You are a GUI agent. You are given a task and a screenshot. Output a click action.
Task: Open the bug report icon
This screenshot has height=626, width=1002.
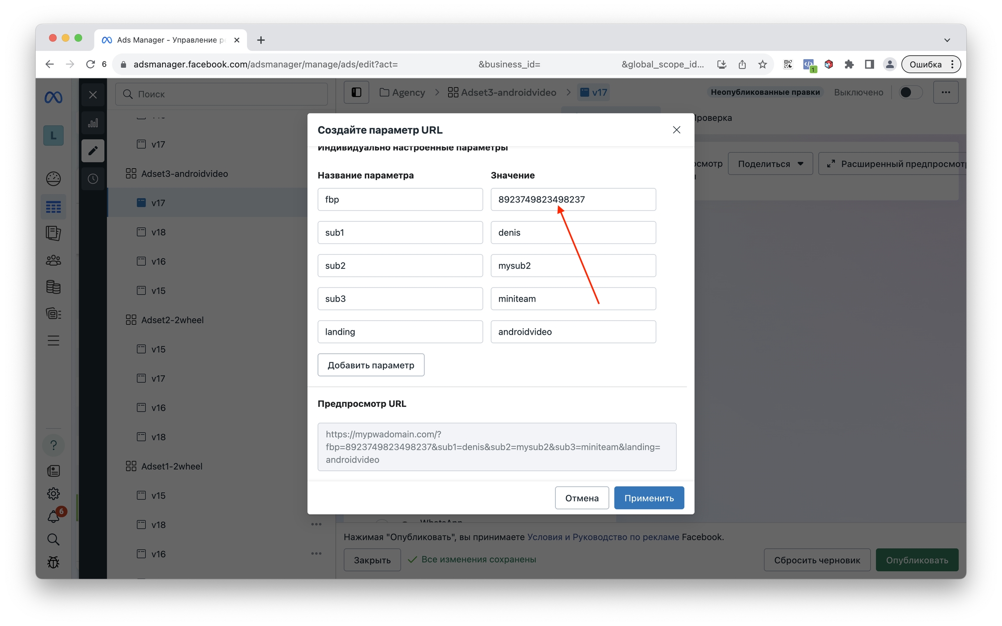53,562
